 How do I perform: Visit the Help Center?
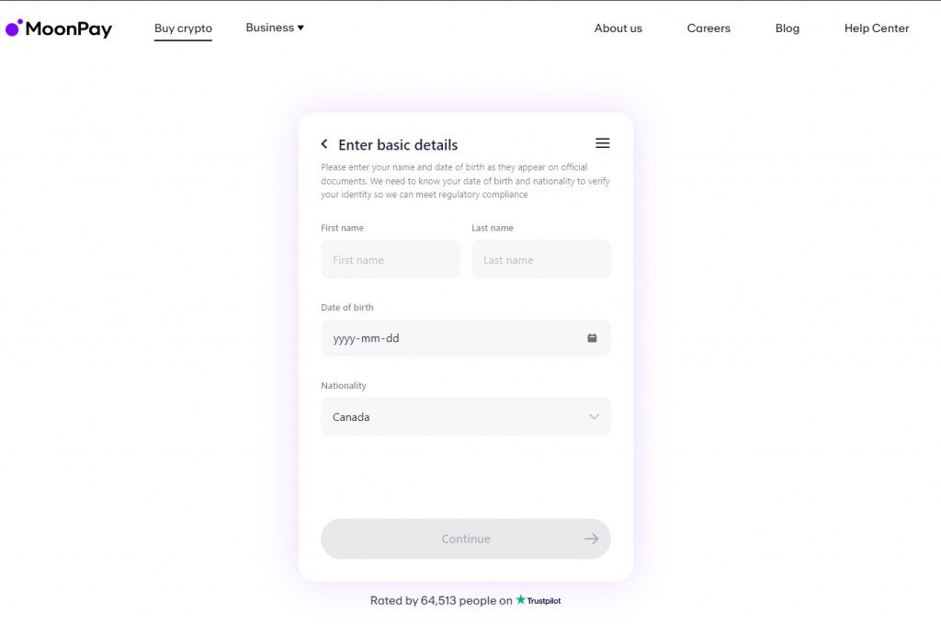pos(876,28)
